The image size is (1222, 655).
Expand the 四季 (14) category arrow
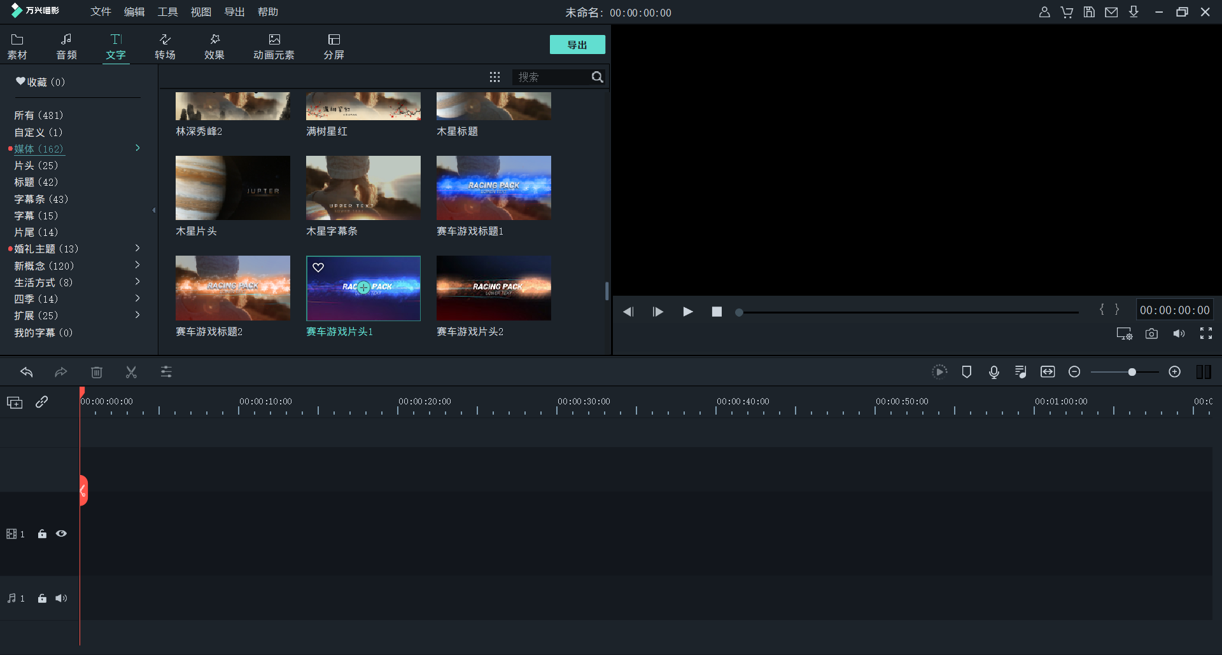tap(137, 298)
